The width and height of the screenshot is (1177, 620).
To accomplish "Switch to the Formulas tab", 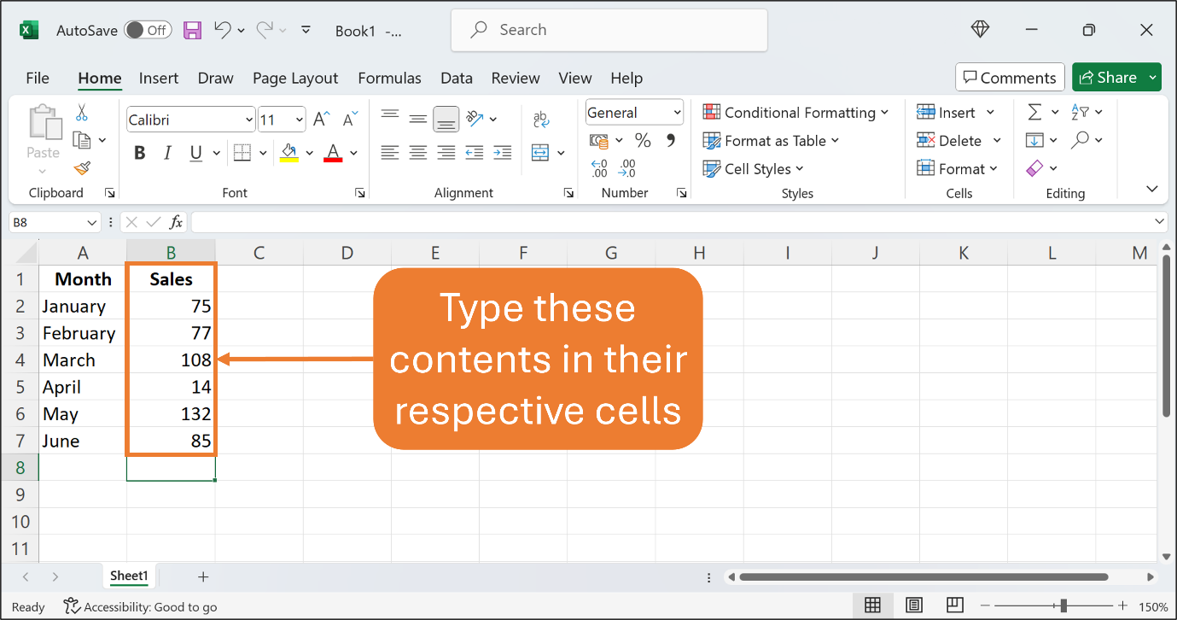I will 389,78.
